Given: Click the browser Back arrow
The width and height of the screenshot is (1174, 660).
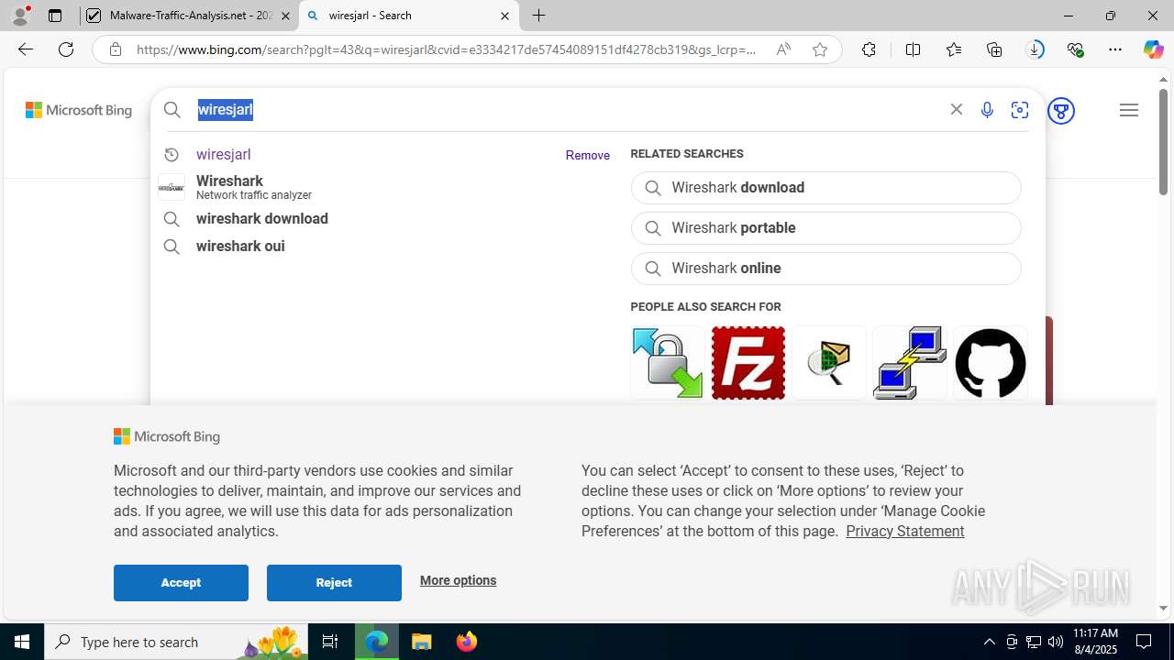Looking at the screenshot, I should point(26,49).
